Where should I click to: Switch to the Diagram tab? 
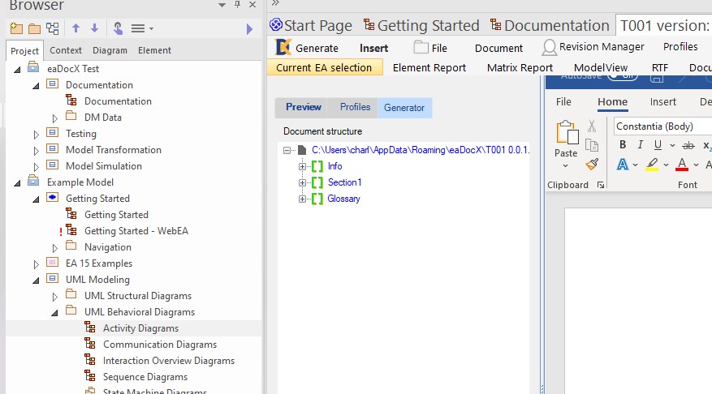(110, 50)
